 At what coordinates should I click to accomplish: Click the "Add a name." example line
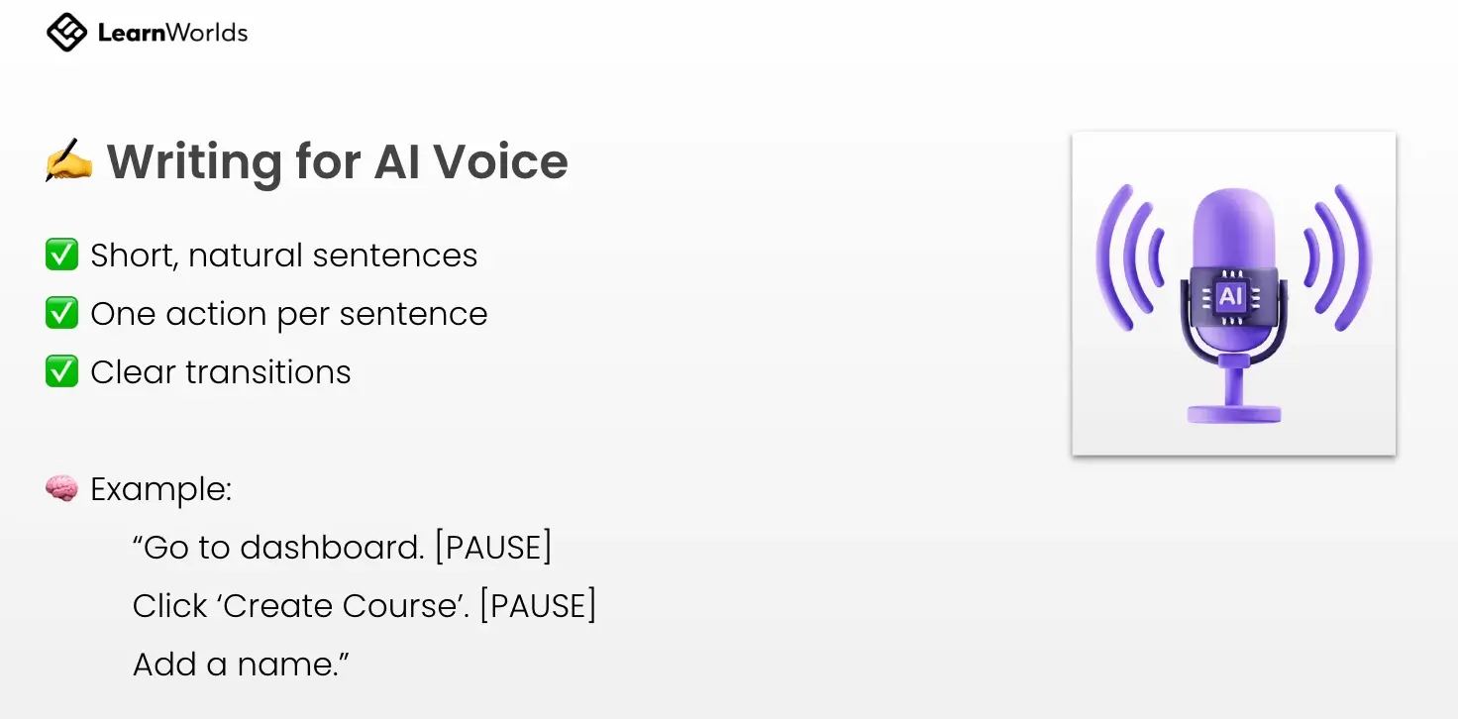[242, 665]
